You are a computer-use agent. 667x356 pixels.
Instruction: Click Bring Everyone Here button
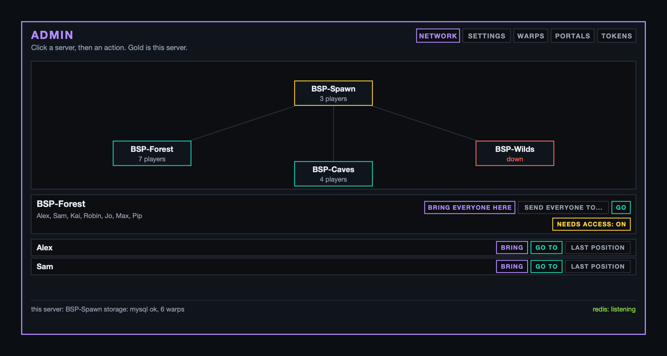pyautogui.click(x=470, y=207)
